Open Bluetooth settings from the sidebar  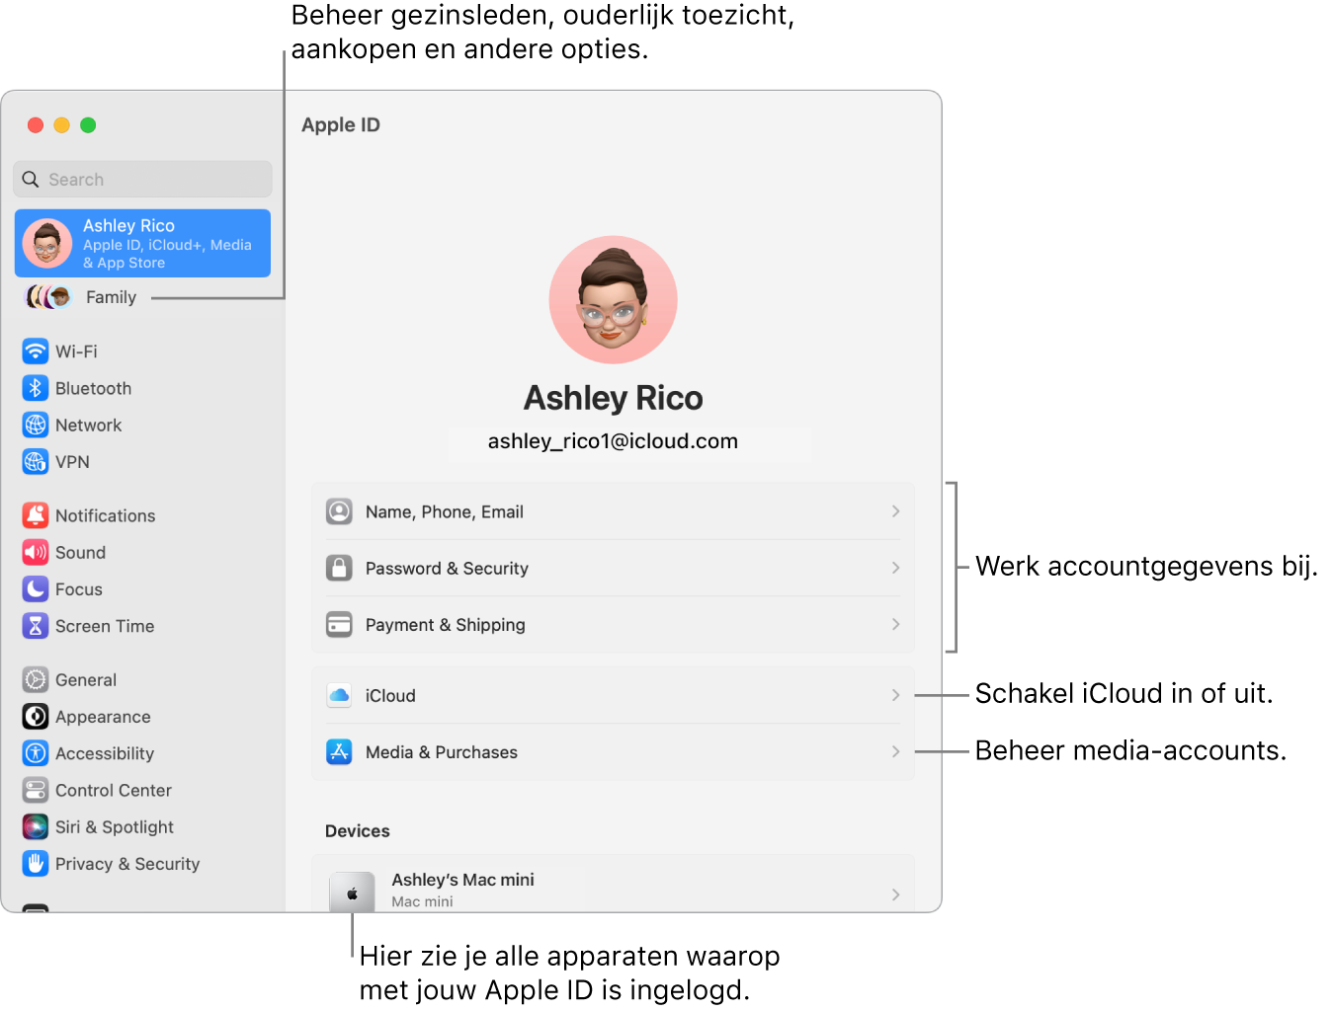(36, 388)
